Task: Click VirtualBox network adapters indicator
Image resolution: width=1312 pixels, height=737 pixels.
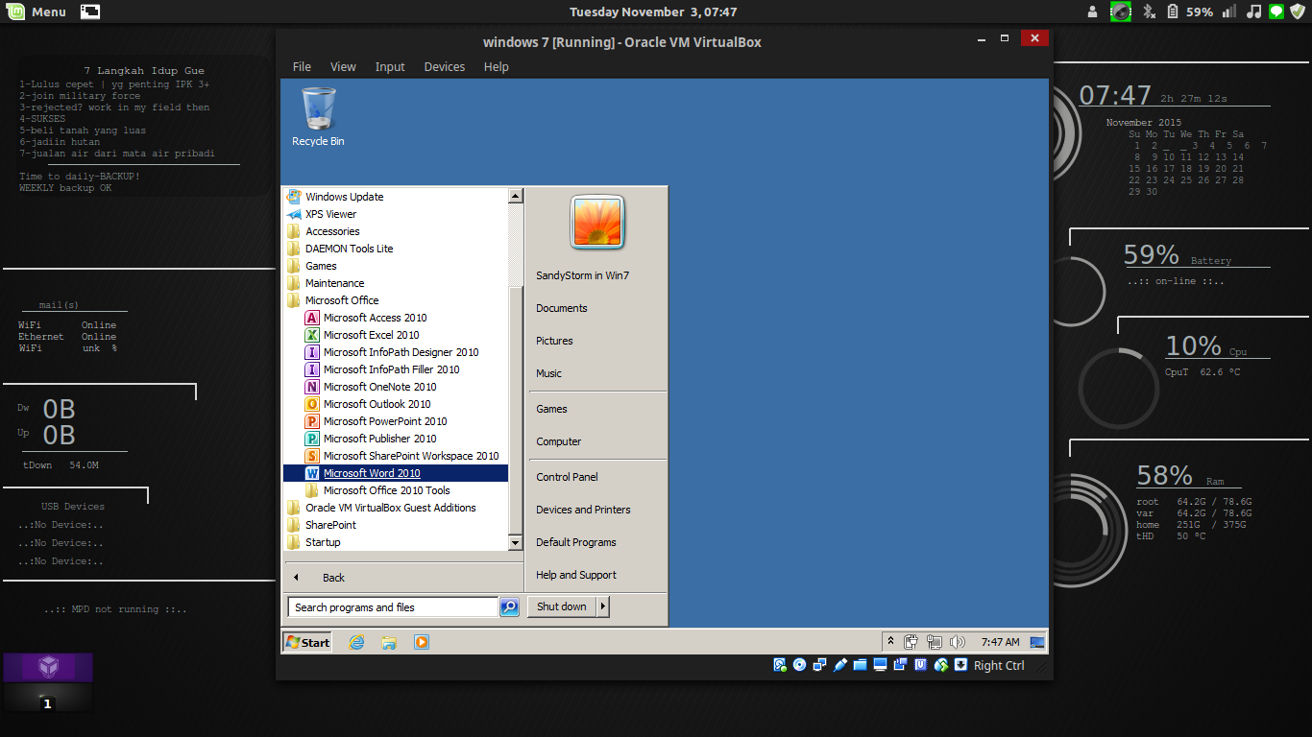Action: pyautogui.click(x=819, y=665)
